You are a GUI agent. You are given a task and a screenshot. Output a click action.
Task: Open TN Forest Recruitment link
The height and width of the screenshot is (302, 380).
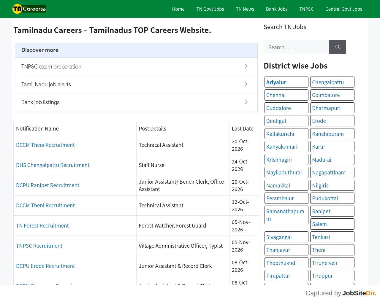click(x=42, y=226)
